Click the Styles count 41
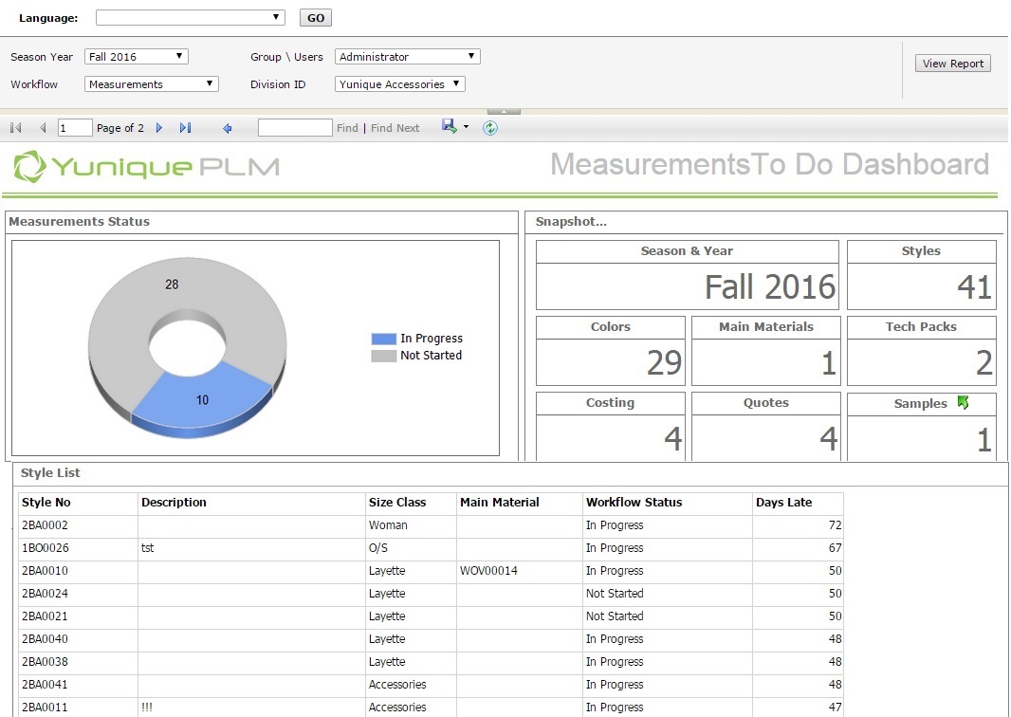Image resolution: width=1011 pixels, height=717 pixels. (x=974, y=287)
